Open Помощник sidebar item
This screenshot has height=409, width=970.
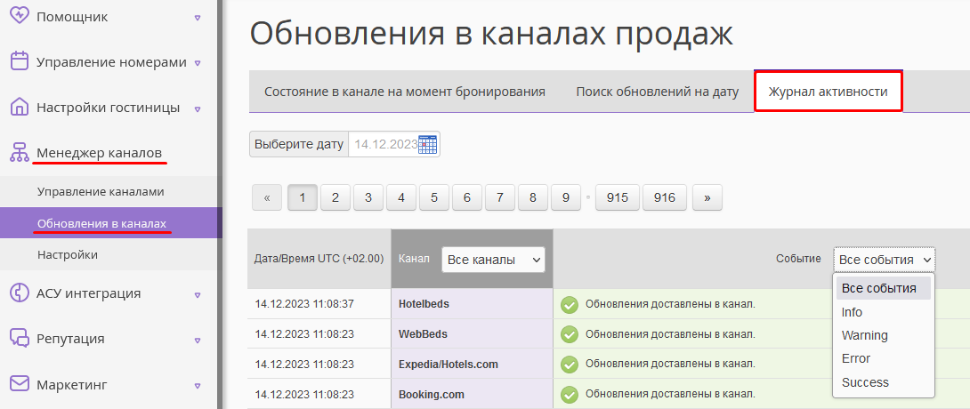pyautogui.click(x=72, y=17)
